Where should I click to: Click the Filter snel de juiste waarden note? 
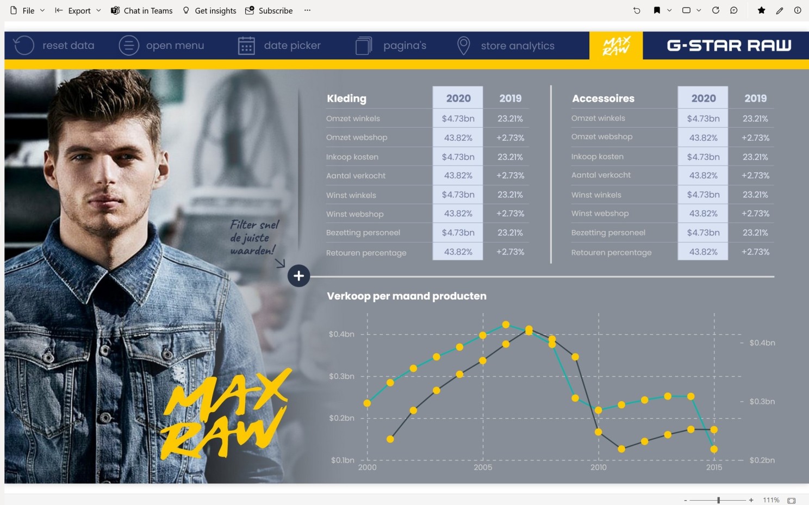click(254, 238)
